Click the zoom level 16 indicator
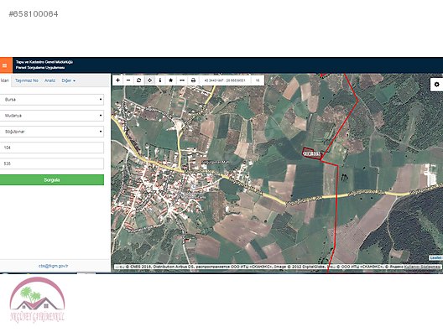 click(258, 80)
